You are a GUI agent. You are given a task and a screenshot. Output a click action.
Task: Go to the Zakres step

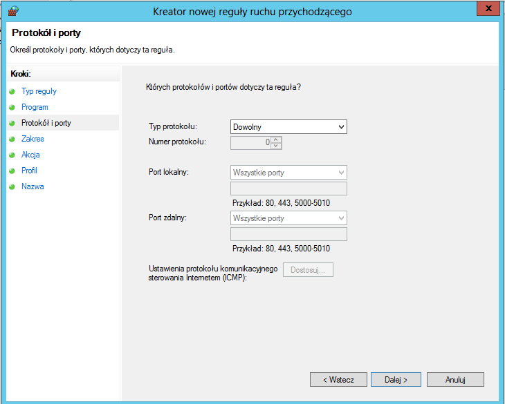(33, 139)
